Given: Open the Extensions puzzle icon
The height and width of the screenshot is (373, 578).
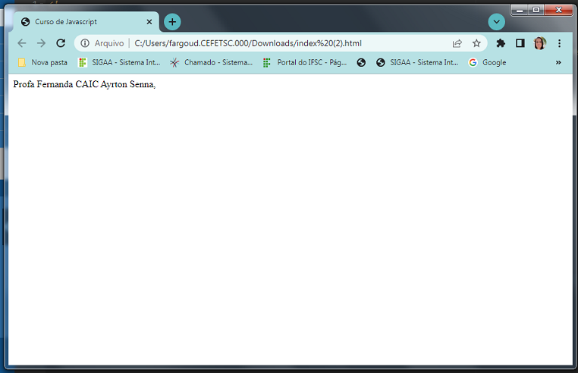Looking at the screenshot, I should tap(501, 43).
